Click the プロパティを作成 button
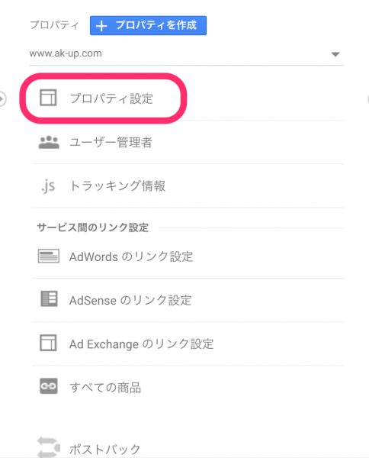The image size is (369, 458). point(148,25)
